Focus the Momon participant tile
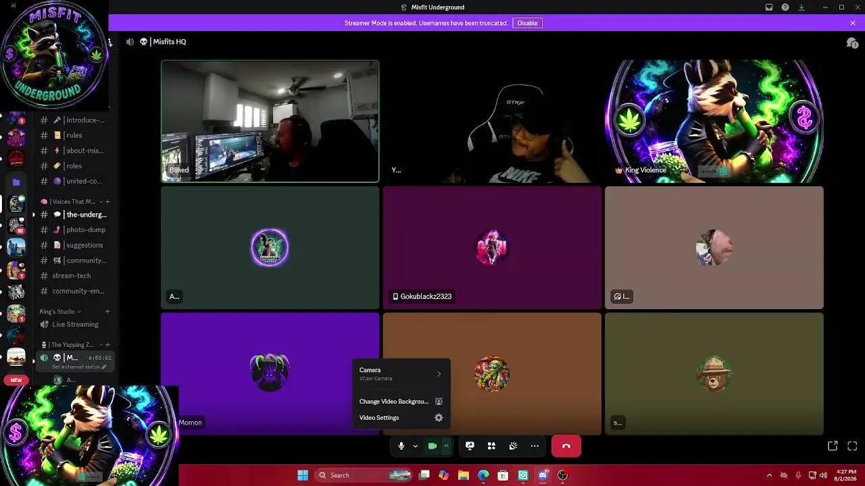The height and width of the screenshot is (486, 865). tap(270, 373)
